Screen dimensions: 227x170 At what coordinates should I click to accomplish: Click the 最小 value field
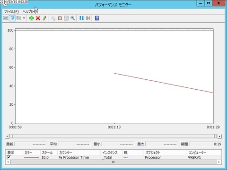click(118, 144)
